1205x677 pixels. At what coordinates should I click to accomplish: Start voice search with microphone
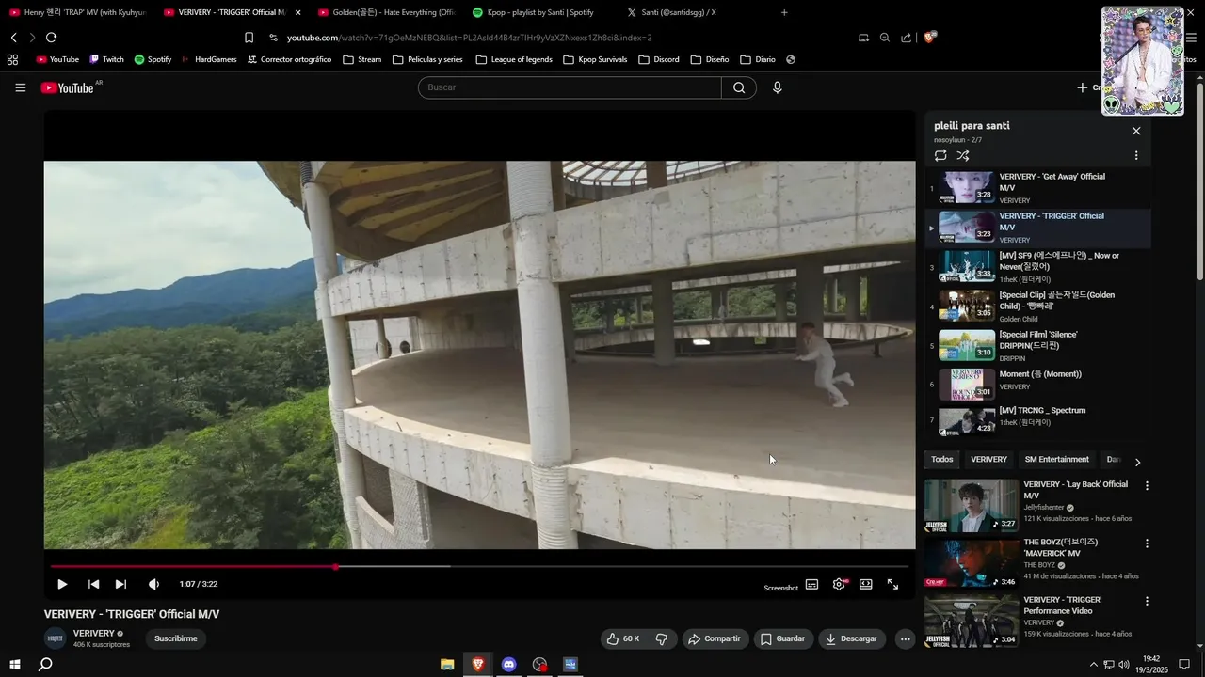pyautogui.click(x=777, y=87)
